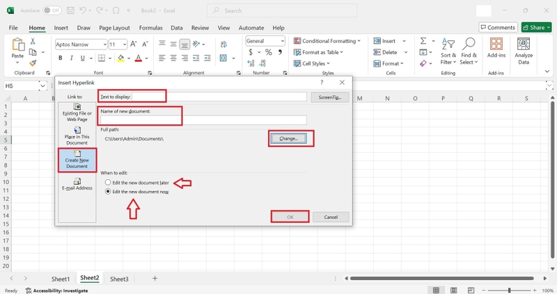Switch to Page Break Preview view
Viewport: 557px width, 294px height.
471,290
